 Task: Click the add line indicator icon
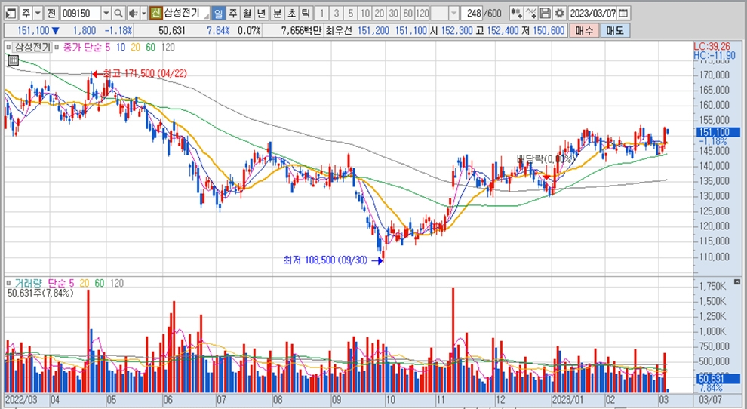coord(531,14)
